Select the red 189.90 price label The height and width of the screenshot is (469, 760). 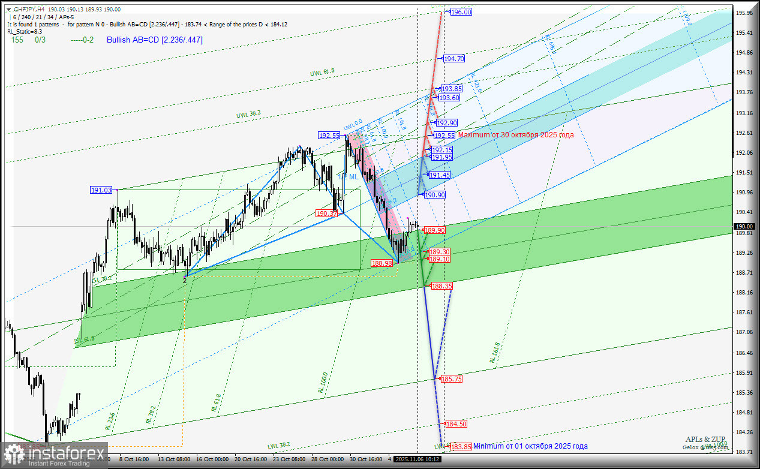[435, 230]
